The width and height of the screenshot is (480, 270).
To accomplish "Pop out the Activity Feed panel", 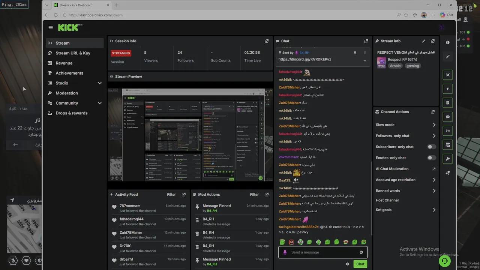I will point(183,195).
